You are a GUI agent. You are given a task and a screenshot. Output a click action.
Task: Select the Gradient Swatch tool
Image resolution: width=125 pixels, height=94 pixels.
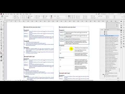pyautogui.click(x=1, y=42)
